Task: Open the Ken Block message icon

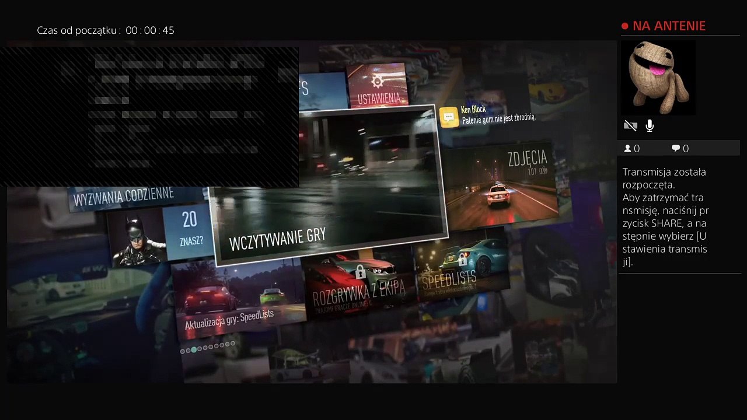Action: (x=448, y=117)
